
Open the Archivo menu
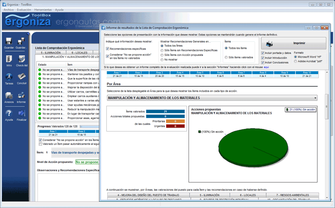(9, 10)
